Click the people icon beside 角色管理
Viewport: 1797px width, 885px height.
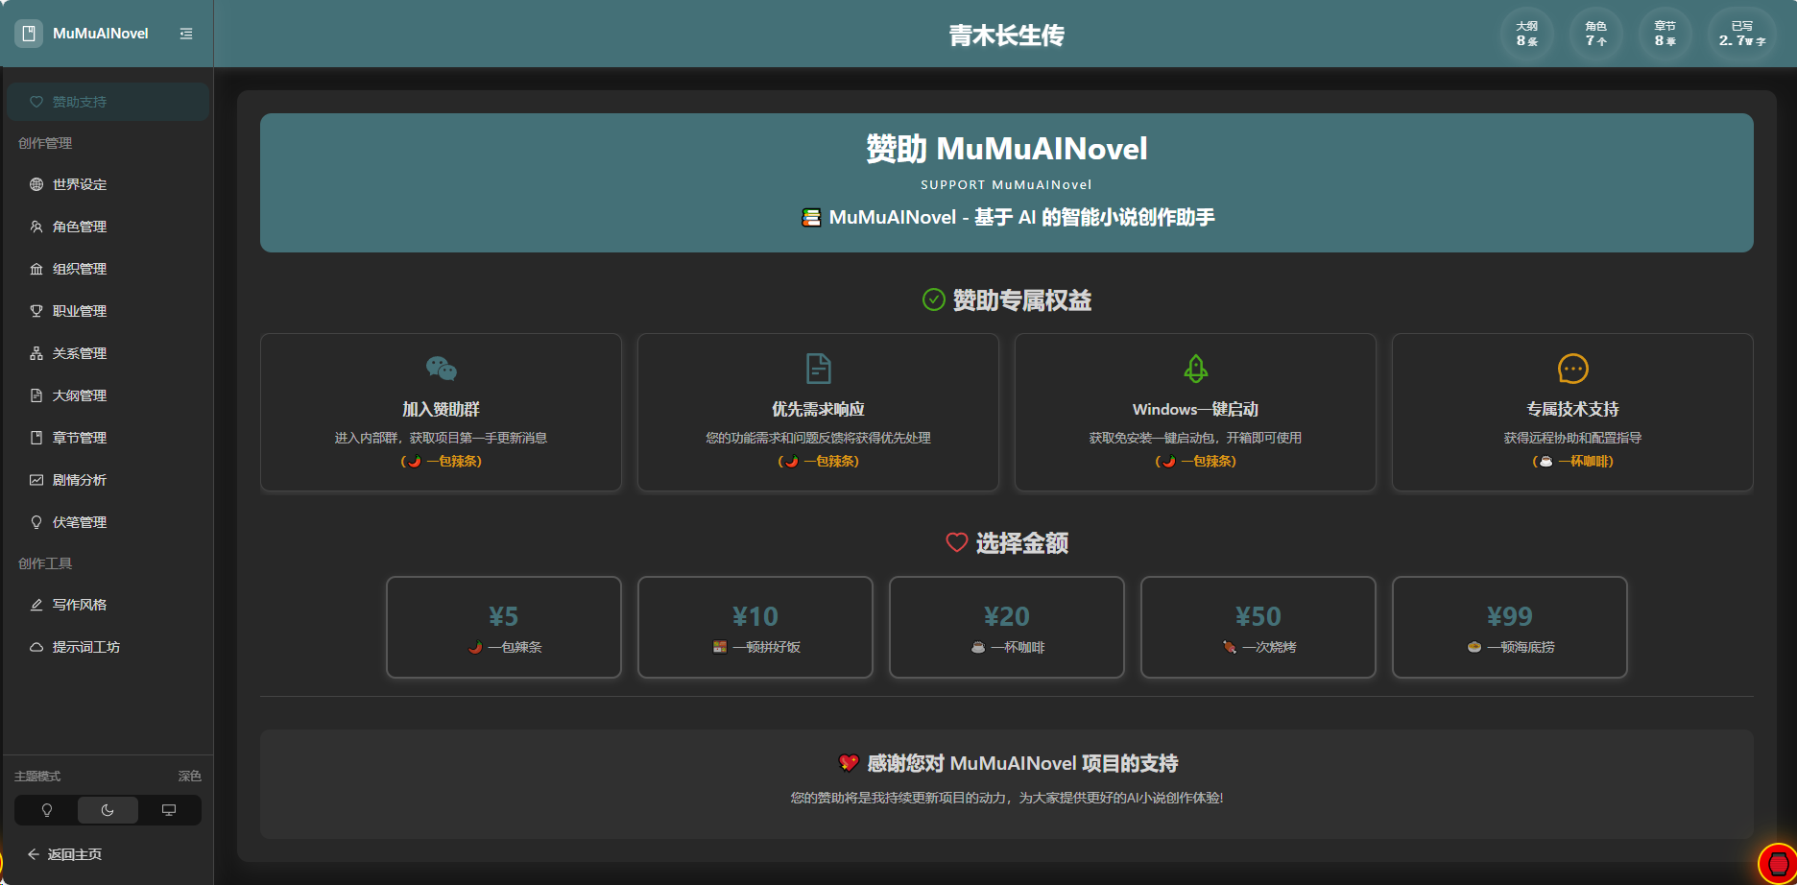click(x=36, y=227)
